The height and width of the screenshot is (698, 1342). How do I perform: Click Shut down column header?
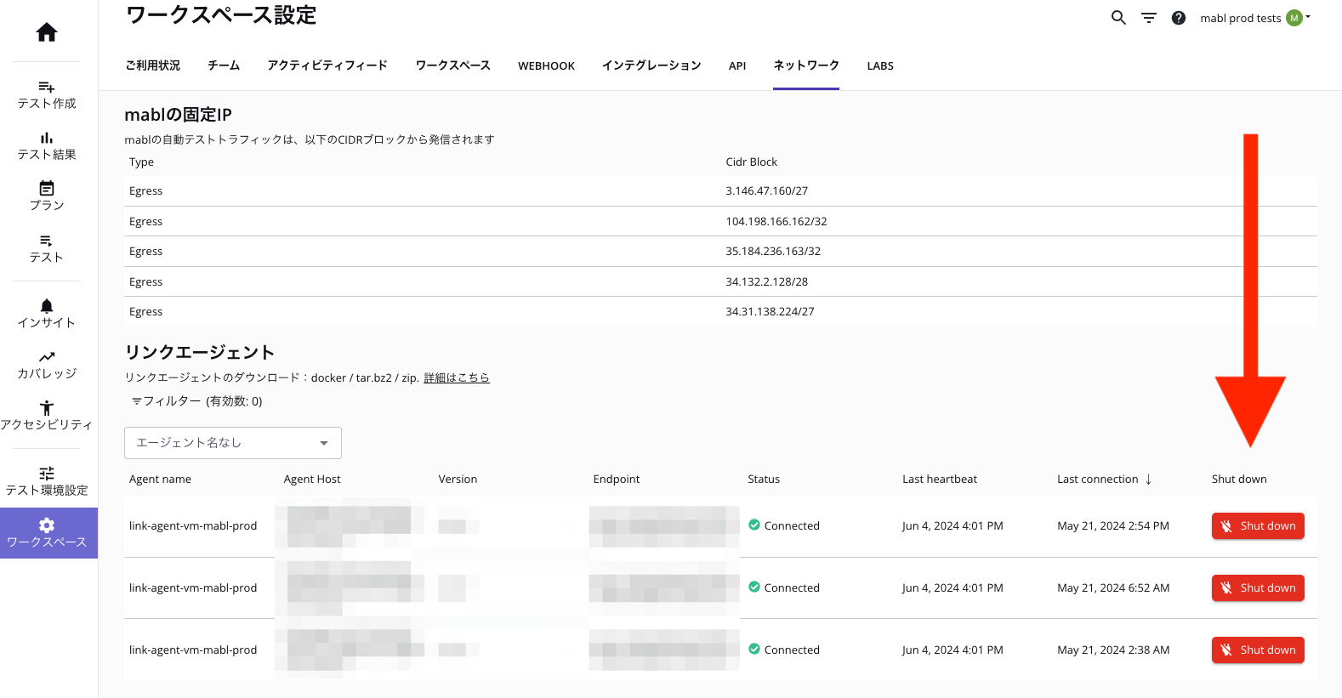(x=1239, y=480)
